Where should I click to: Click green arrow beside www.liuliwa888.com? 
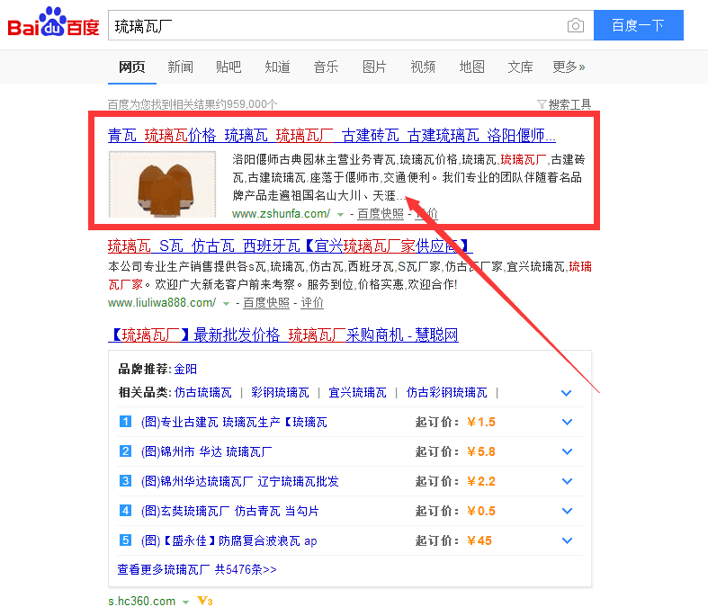pyautogui.click(x=227, y=304)
